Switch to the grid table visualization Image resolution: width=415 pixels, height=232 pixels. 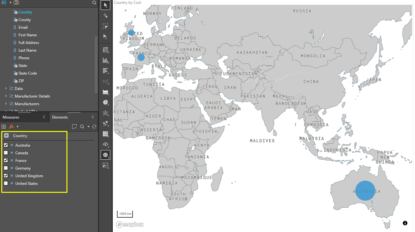[105, 50]
